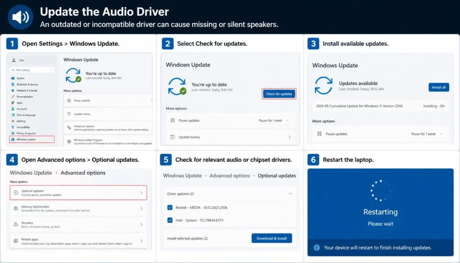Image resolution: width=460 pixels, height=263 pixels.
Task: Click the Advanced options gear icon in step 1
Action: 69,128
